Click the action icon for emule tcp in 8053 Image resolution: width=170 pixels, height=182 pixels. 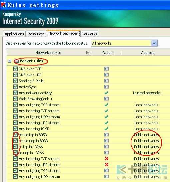pyautogui.click(x=106, y=135)
